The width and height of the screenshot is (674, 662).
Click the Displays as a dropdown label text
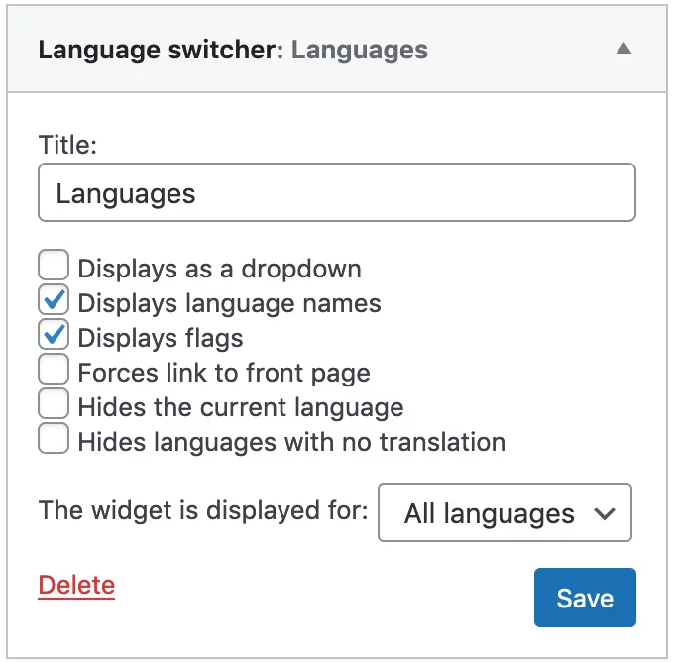point(220,270)
